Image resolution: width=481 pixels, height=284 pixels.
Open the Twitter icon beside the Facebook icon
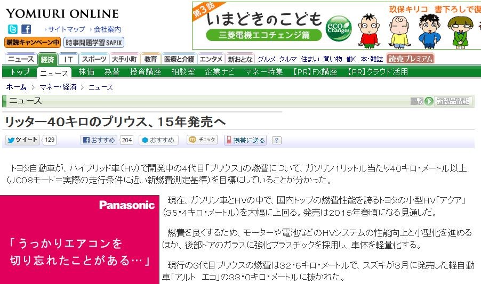[x=13, y=29]
